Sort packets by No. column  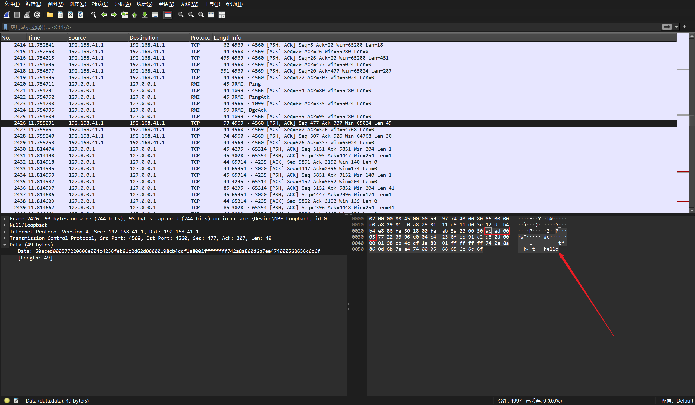13,37
